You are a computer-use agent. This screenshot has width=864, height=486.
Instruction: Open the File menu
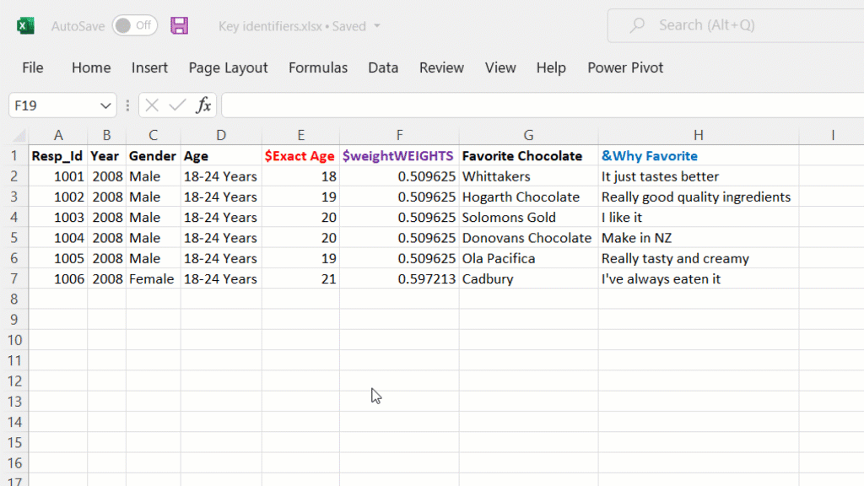[33, 67]
